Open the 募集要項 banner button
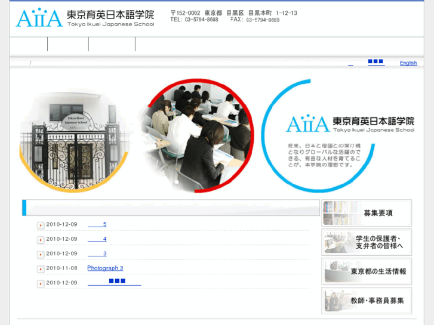This screenshot has width=434, height=325. point(367,213)
